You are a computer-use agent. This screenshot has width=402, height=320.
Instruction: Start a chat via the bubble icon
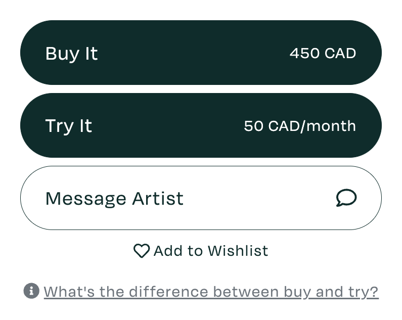(346, 198)
